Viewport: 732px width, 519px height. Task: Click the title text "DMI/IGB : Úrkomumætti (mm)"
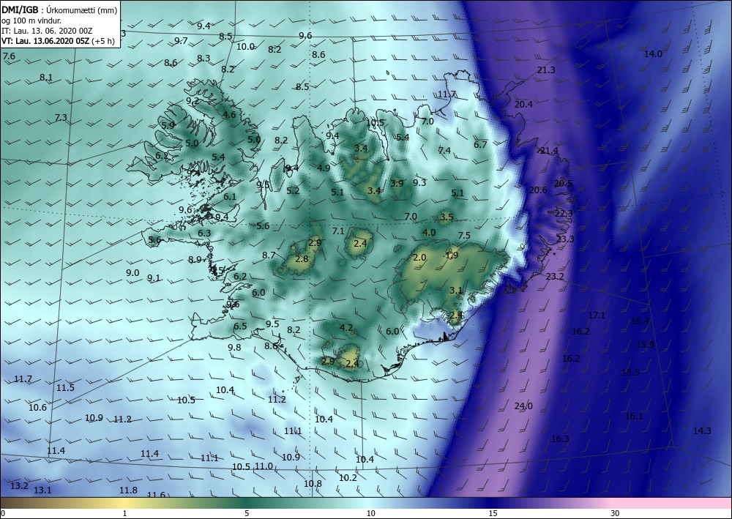pyautogui.click(x=59, y=10)
